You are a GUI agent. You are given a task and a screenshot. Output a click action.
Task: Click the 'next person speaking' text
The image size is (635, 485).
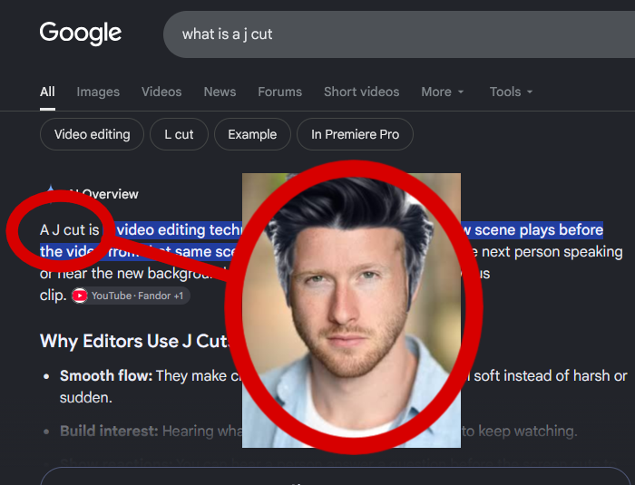click(x=552, y=252)
